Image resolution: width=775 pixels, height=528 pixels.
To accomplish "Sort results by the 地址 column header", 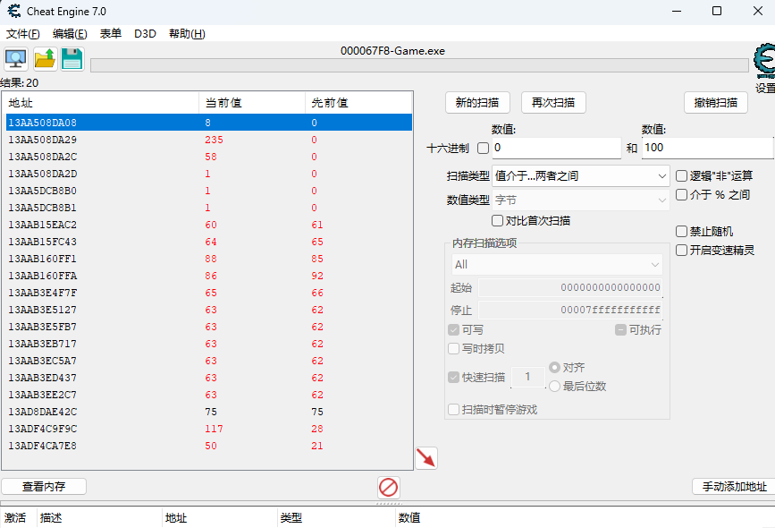I will pos(102,103).
